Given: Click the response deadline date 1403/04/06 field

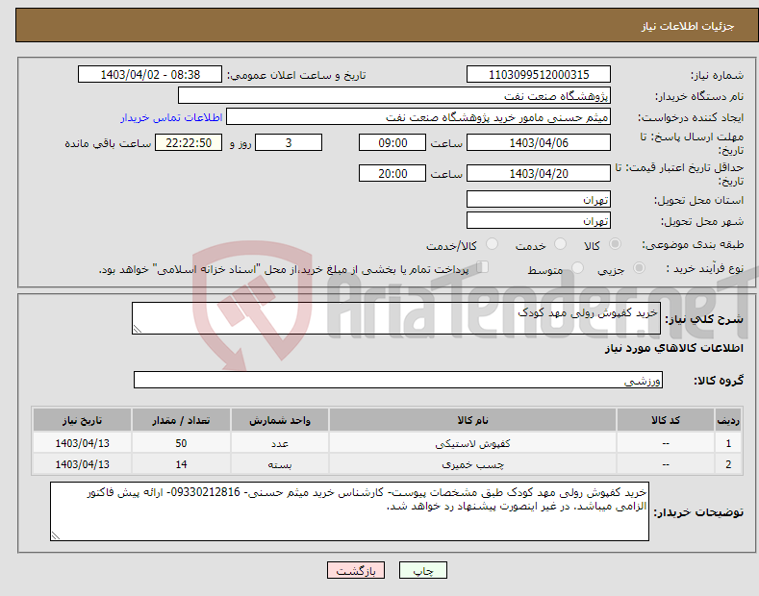Looking at the screenshot, I should 539,142.
